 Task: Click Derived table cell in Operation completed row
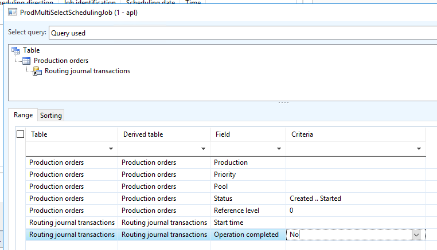point(164,235)
